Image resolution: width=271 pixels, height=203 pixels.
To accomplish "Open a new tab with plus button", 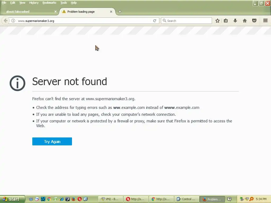I will point(120,12).
